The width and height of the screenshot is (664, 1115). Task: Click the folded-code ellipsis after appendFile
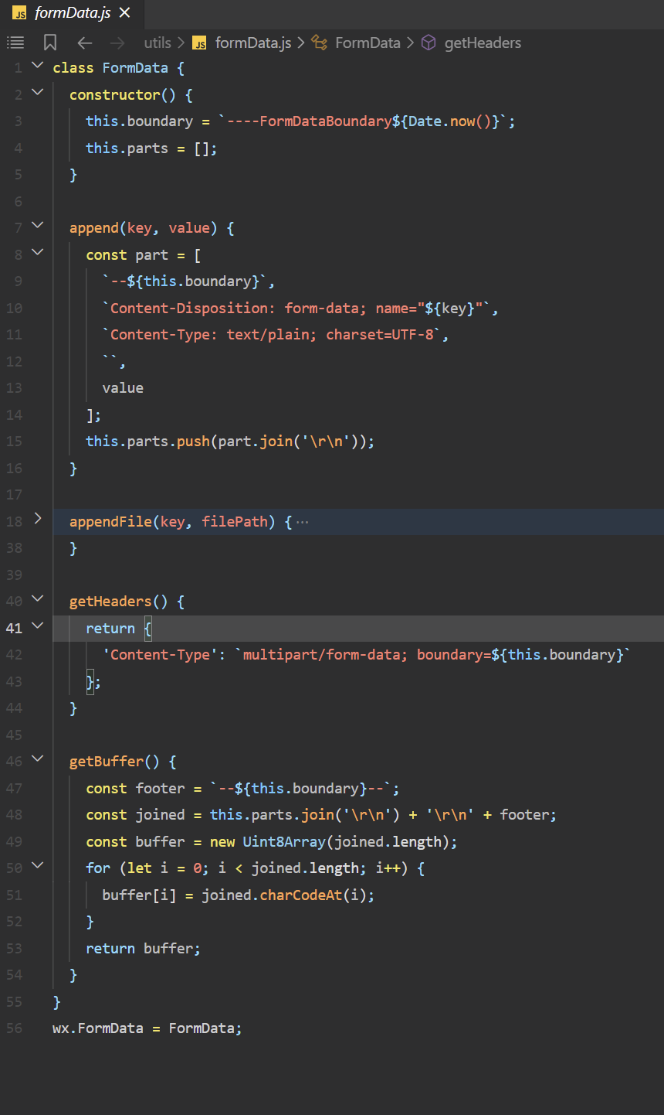pyautogui.click(x=302, y=522)
